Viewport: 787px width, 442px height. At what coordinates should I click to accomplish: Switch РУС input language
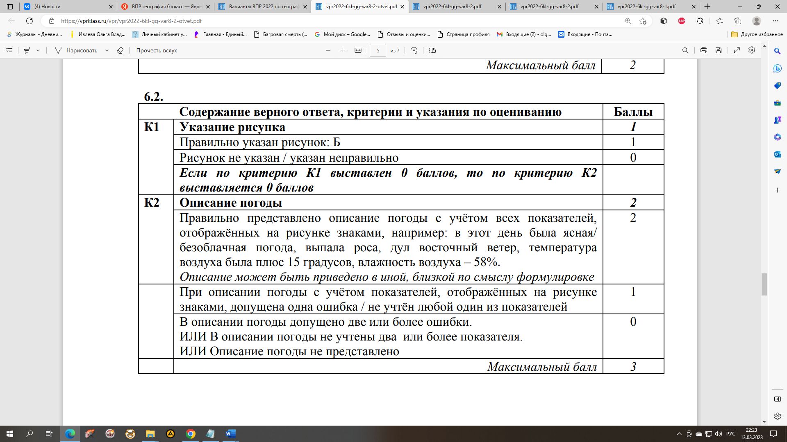pos(731,434)
